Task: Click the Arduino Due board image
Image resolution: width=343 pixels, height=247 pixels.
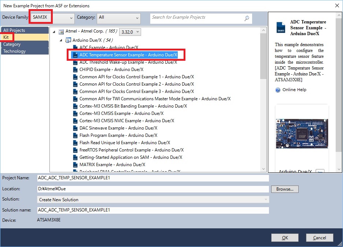Action: click(302, 134)
